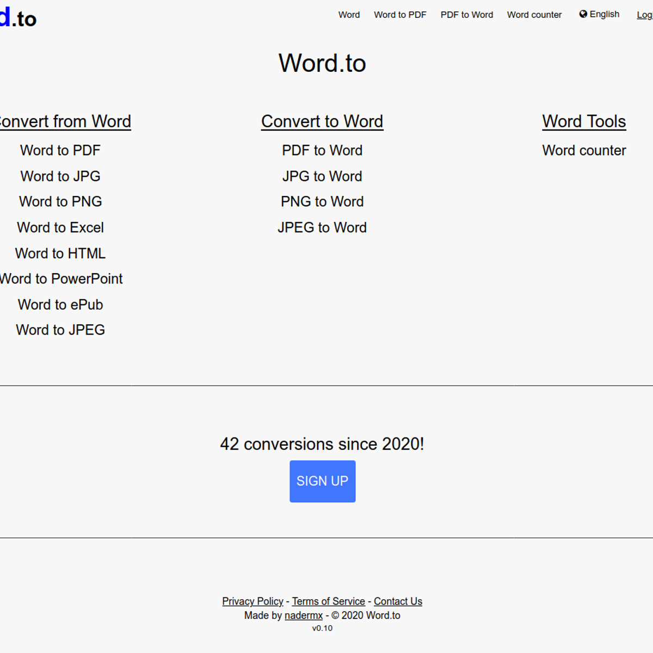This screenshot has width=653, height=653.
Task: Visit the nadermx author link
Action: 304,615
